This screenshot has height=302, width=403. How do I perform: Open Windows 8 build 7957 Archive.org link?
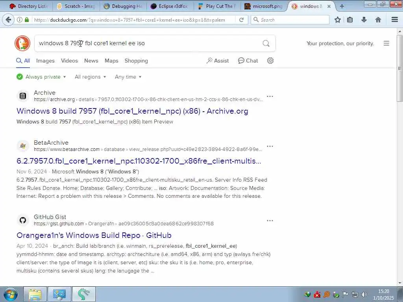tap(132, 111)
